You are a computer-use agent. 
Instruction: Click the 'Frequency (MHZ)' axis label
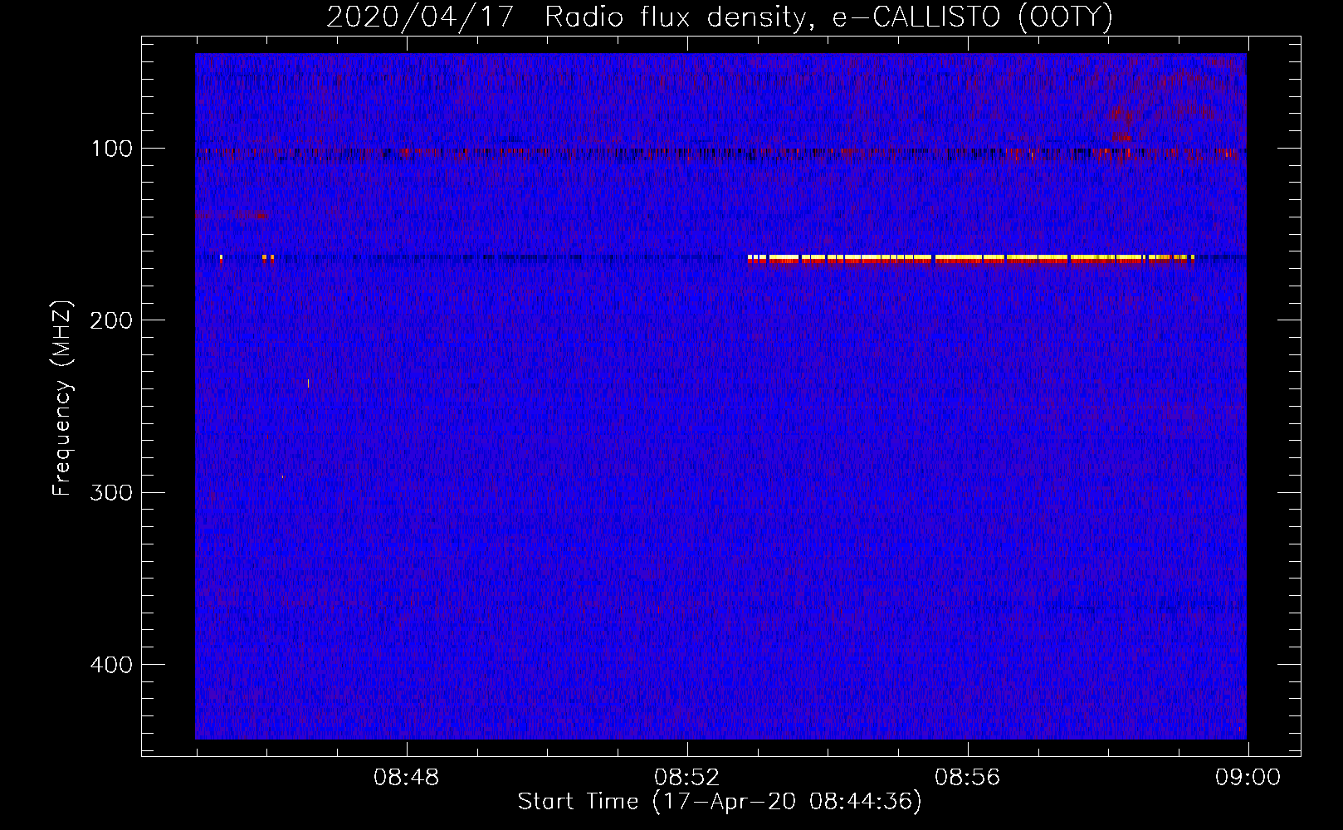tap(62, 398)
